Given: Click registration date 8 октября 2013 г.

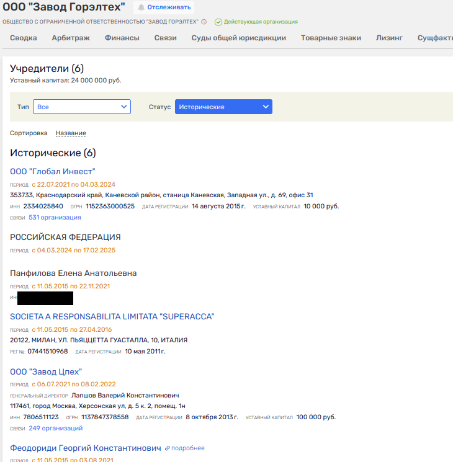Looking at the screenshot, I should coord(212,417).
